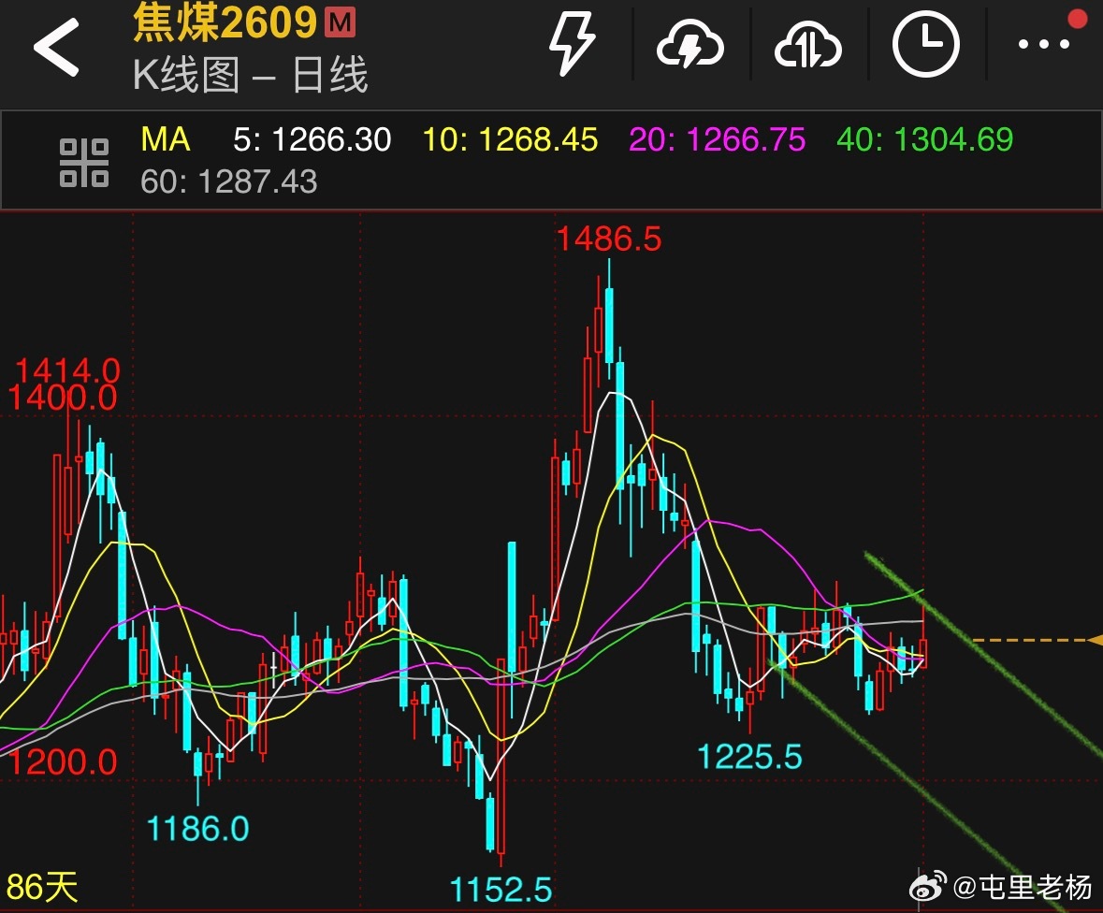The image size is (1103, 913).
Task: Tap the MA 20: 1266.75 value
Action: coord(717,139)
